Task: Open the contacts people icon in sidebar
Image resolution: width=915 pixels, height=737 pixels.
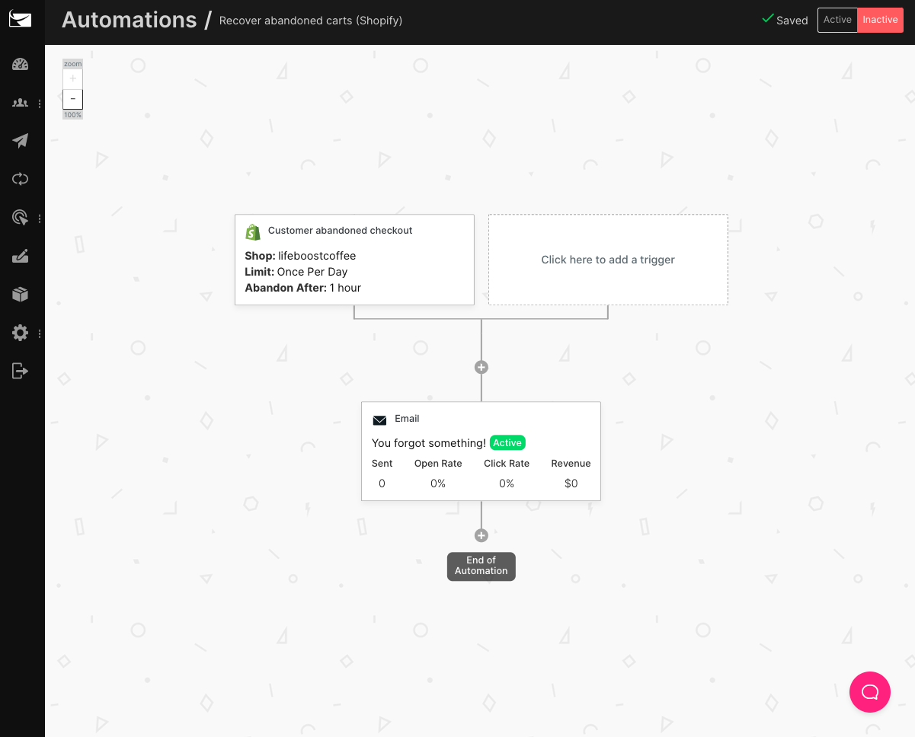Action: pyautogui.click(x=21, y=103)
